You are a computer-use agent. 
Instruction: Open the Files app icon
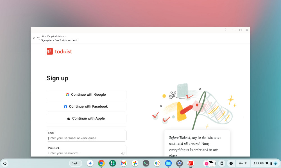[x=168, y=163]
